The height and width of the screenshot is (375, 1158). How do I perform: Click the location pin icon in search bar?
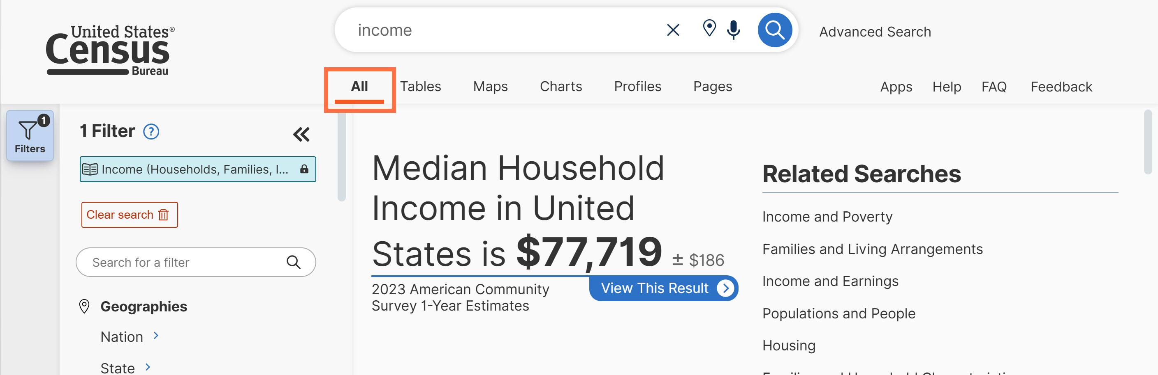click(x=709, y=28)
